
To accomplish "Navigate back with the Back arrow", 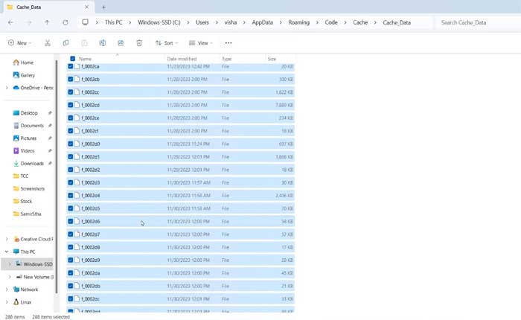I will tap(10, 22).
